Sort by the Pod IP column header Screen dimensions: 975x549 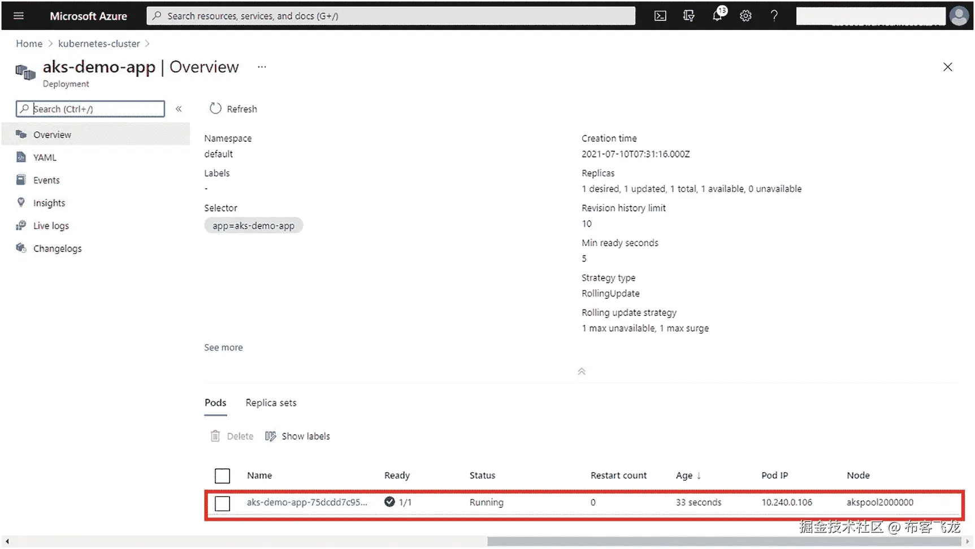pos(774,476)
